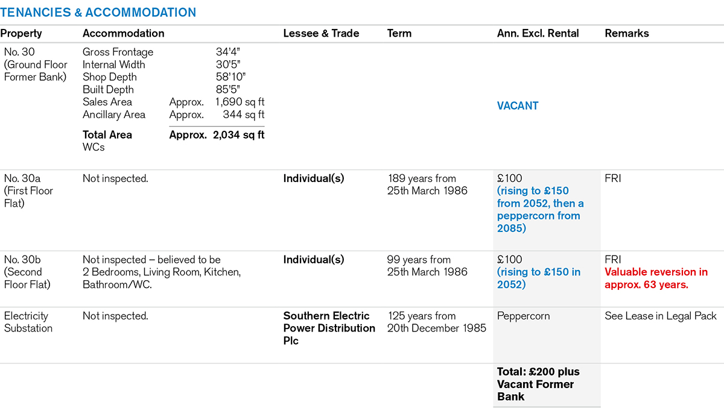
Task: Select the No. 30a First Floor Flat cell
Action: (28, 190)
